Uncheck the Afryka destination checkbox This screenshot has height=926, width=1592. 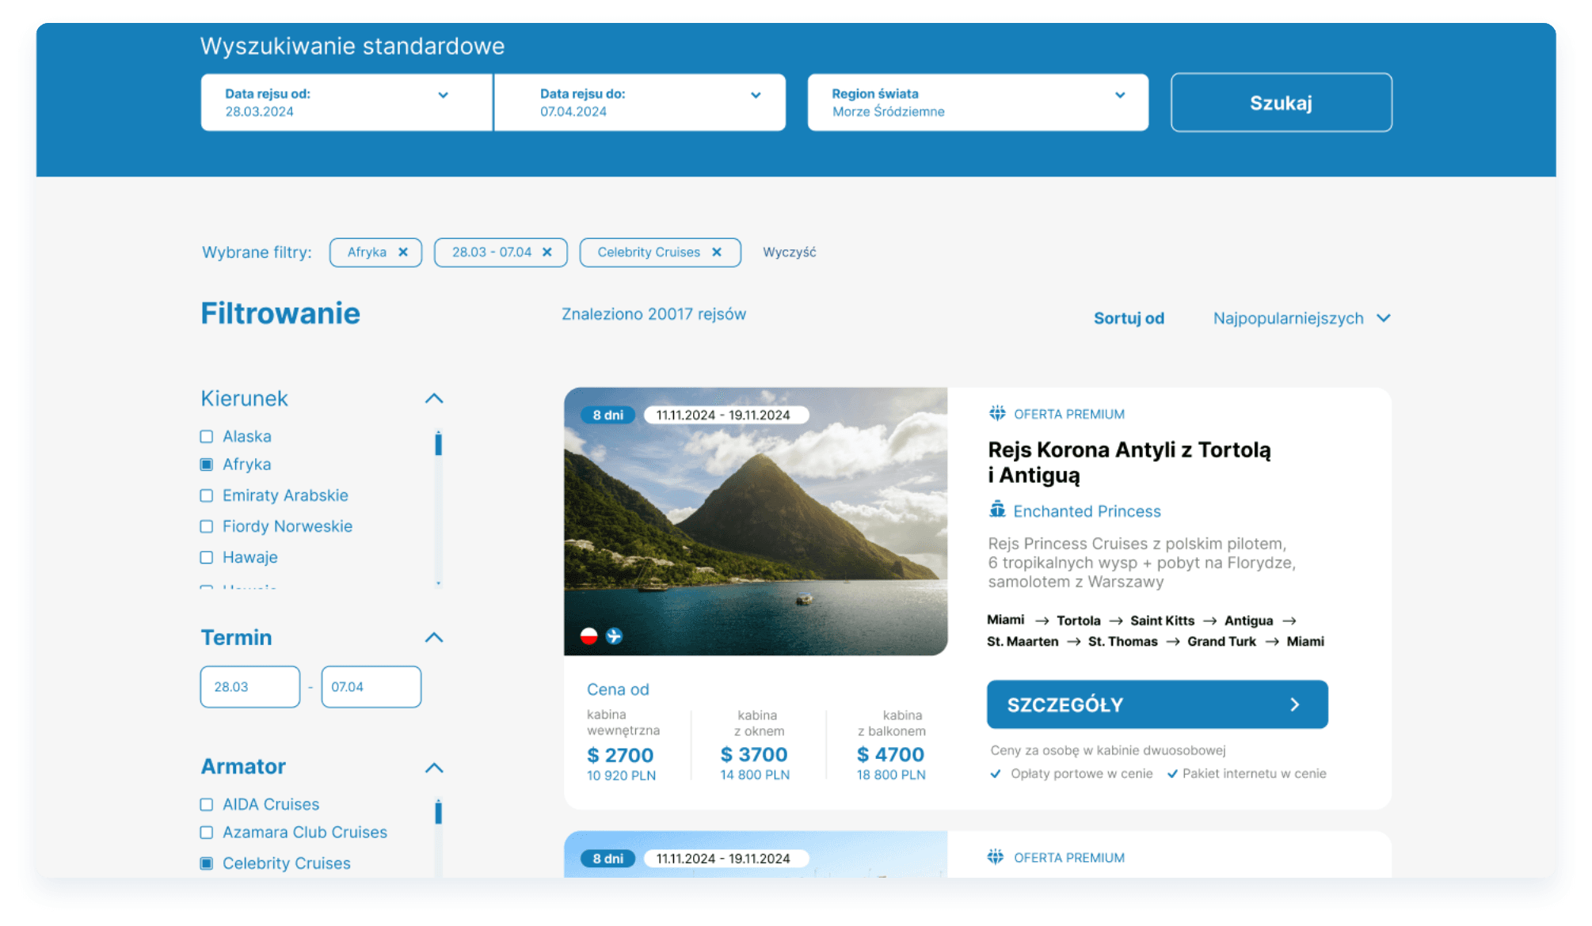207,465
